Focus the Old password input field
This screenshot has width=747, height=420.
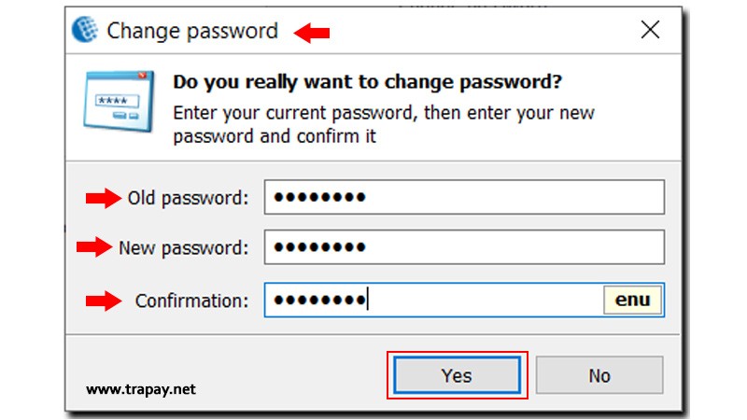464,198
